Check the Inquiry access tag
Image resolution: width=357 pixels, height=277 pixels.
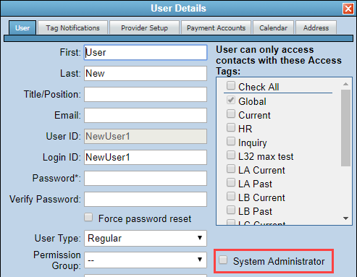[x=231, y=141]
